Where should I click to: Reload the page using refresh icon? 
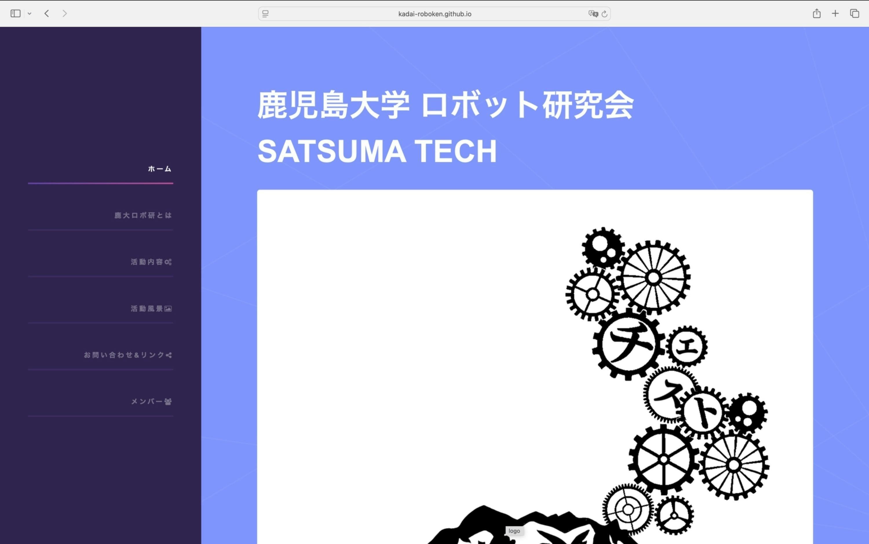pyautogui.click(x=605, y=14)
